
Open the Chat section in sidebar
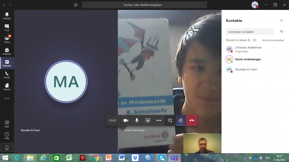click(7, 28)
